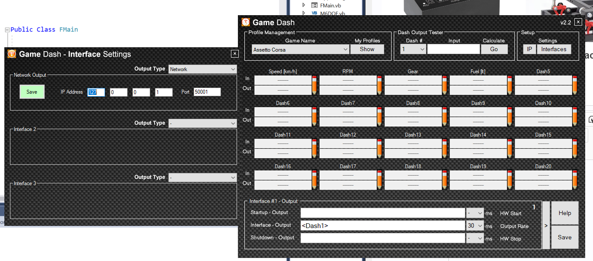This screenshot has height=261, width=593.
Task: Click the Help button in Game Dash
Action: tap(565, 213)
